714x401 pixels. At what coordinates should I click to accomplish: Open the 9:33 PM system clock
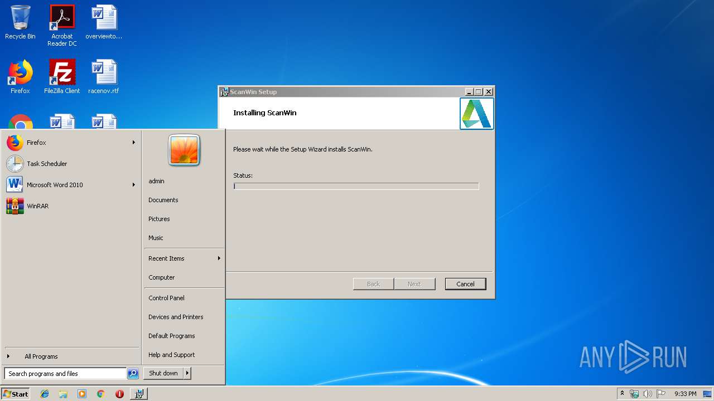click(x=685, y=394)
